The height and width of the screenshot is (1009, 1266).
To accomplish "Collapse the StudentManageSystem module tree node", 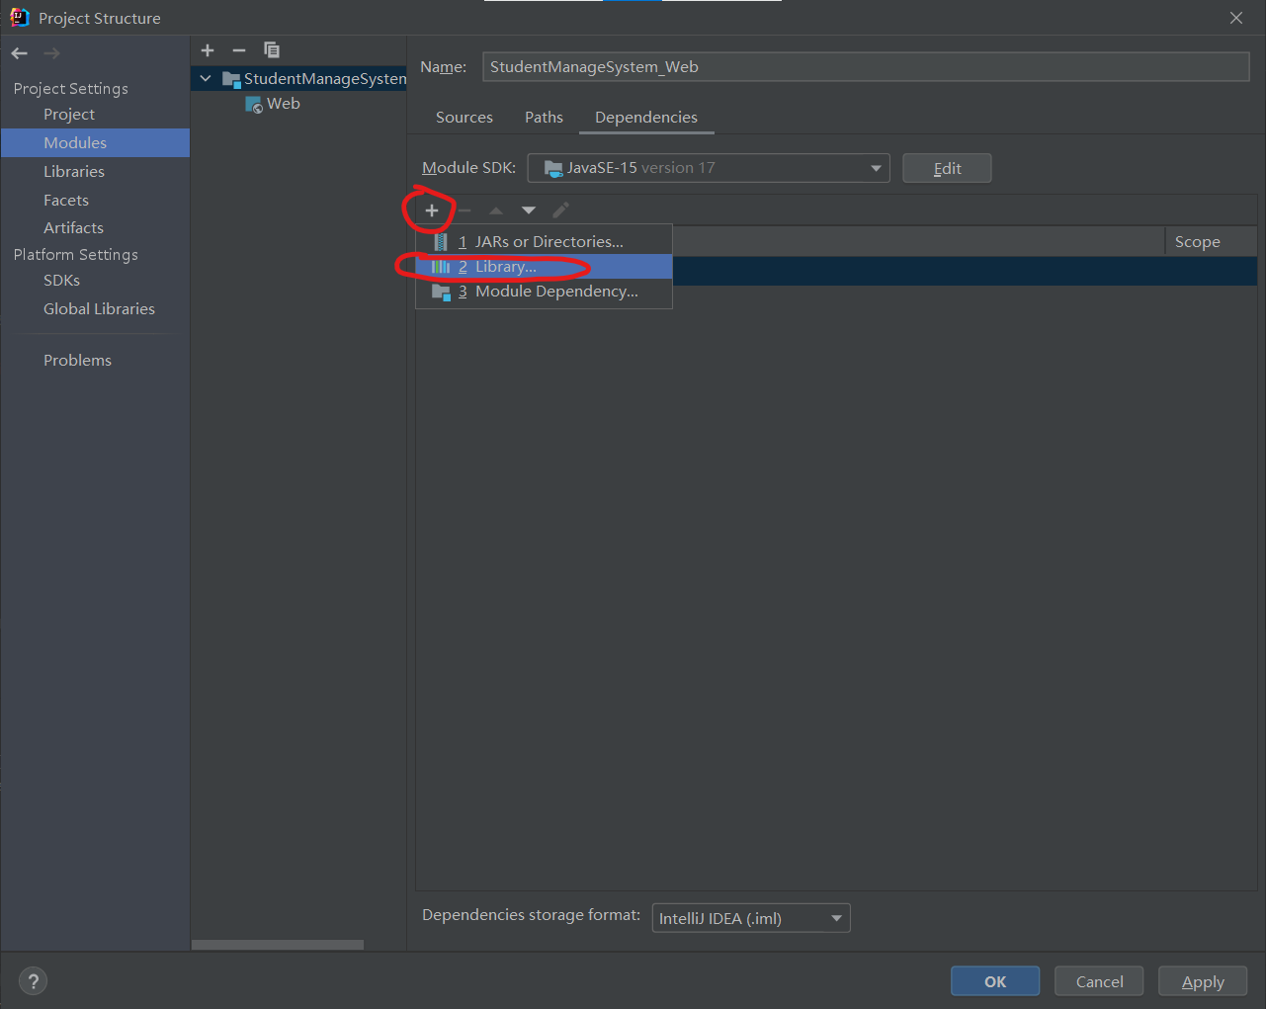I will [x=206, y=79].
